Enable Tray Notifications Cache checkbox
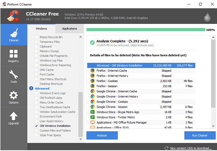 tap(36, 107)
